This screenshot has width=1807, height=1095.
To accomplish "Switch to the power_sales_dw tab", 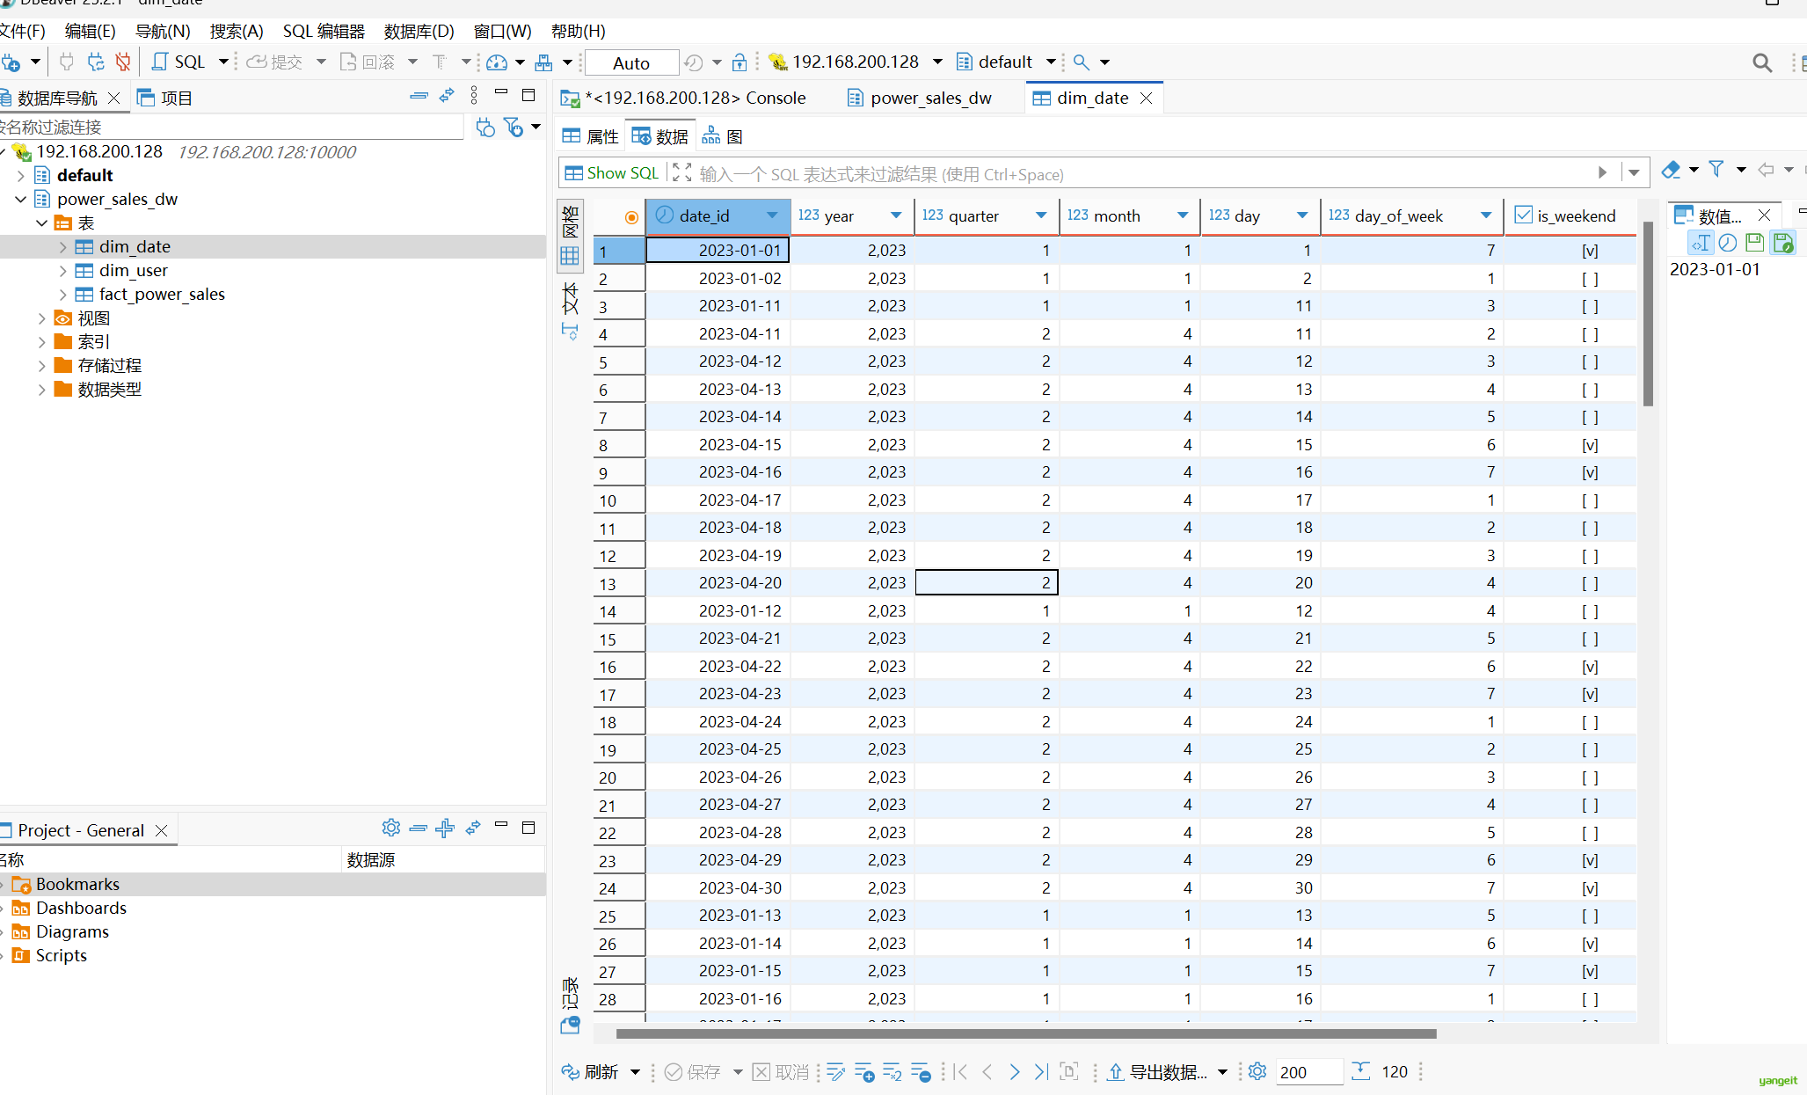I will click(930, 98).
